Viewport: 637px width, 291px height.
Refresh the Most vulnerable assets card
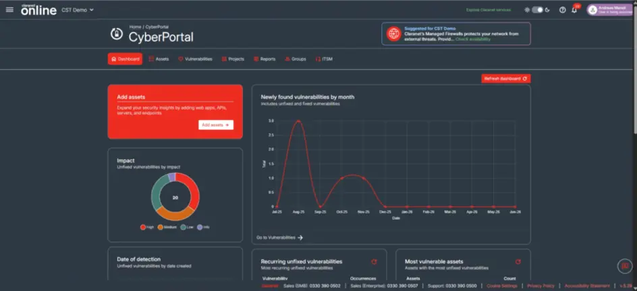pyautogui.click(x=518, y=262)
